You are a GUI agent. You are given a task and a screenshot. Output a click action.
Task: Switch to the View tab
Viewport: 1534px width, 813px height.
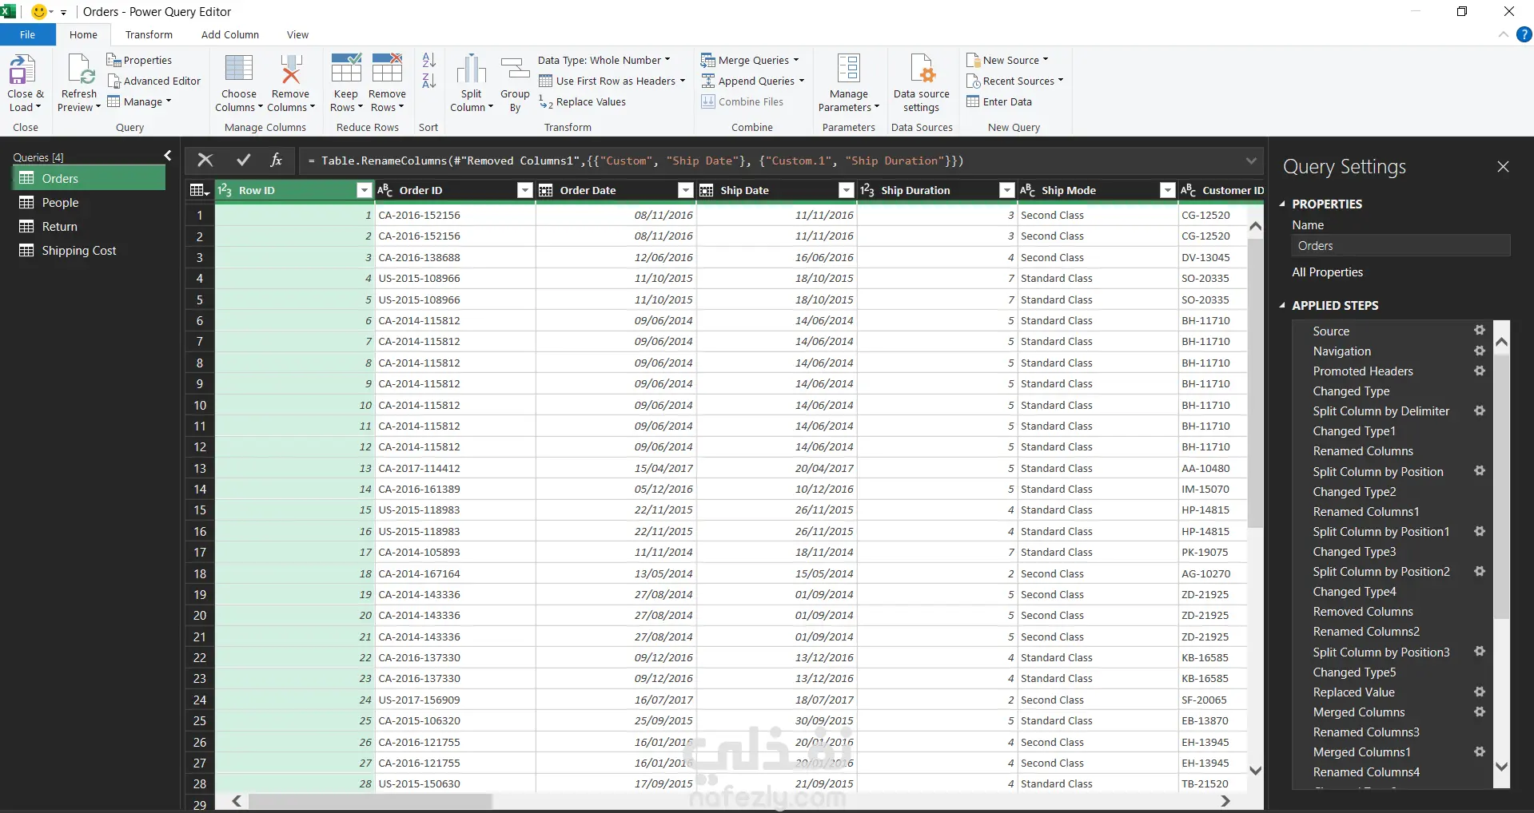pyautogui.click(x=297, y=34)
